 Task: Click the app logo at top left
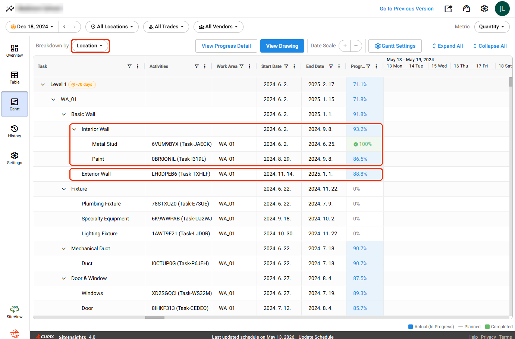click(x=10, y=8)
